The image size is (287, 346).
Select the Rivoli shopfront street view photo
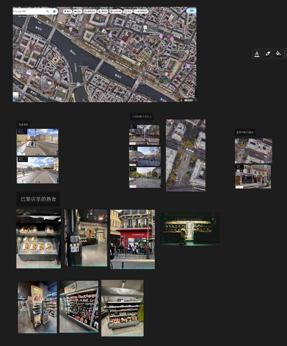(253, 176)
